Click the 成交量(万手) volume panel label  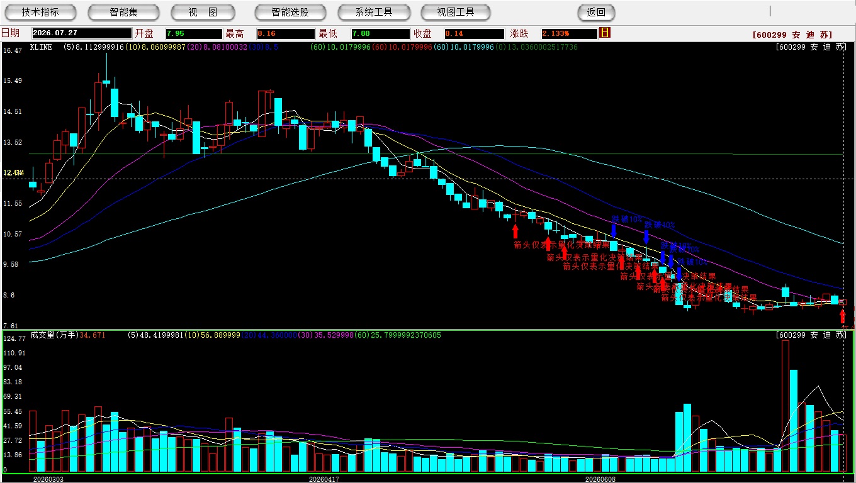click(x=53, y=335)
